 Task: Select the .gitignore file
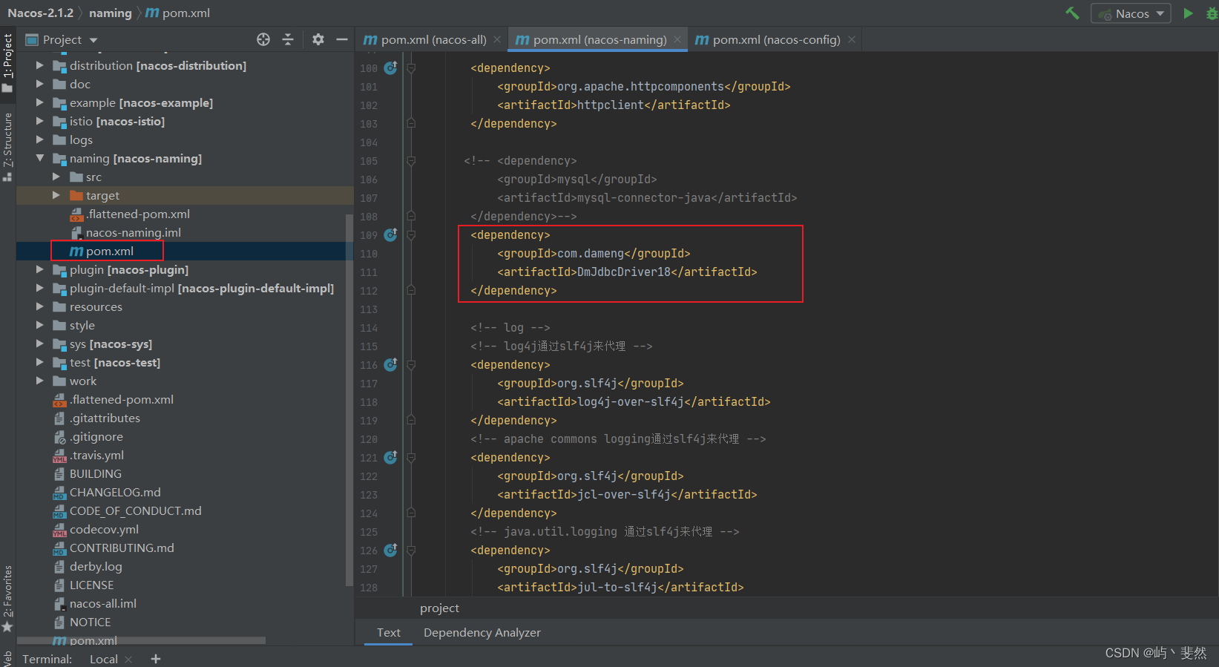(96, 436)
